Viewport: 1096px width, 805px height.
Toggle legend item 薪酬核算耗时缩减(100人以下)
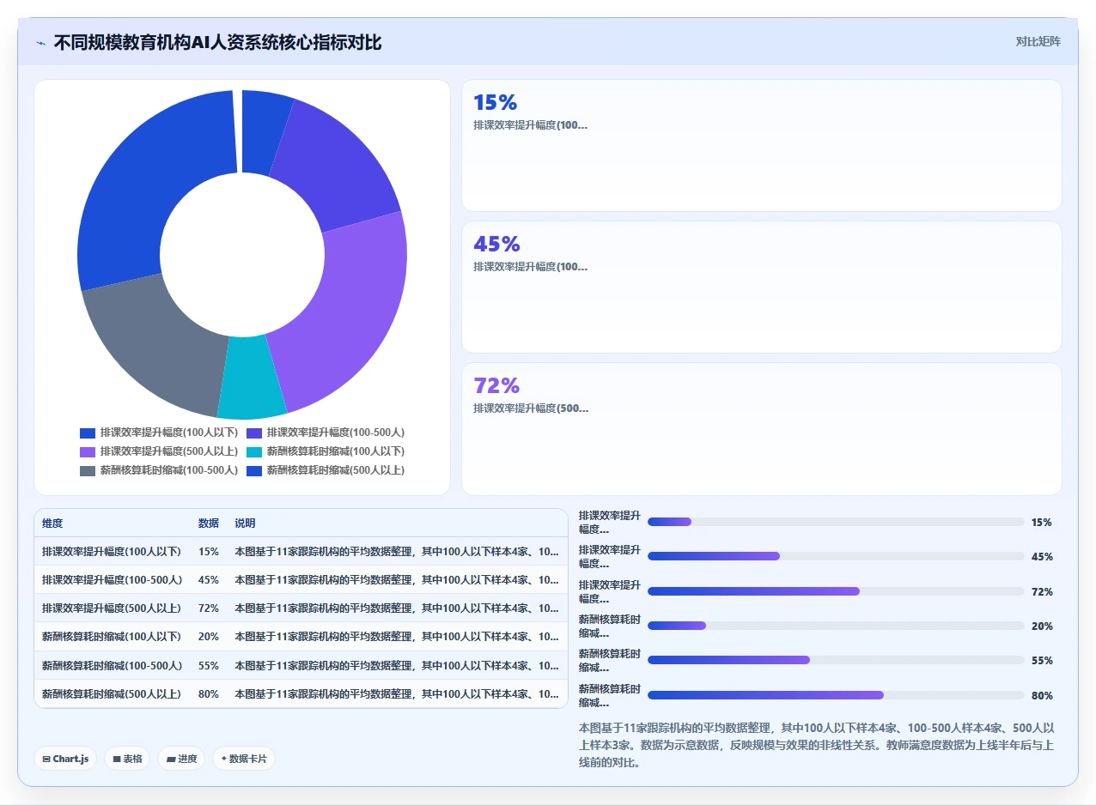(326, 451)
